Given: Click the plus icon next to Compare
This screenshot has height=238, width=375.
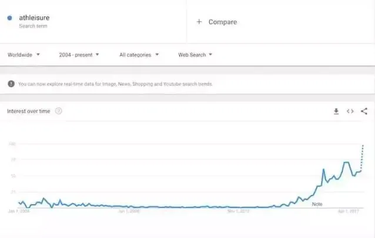Looking at the screenshot, I should coord(199,22).
